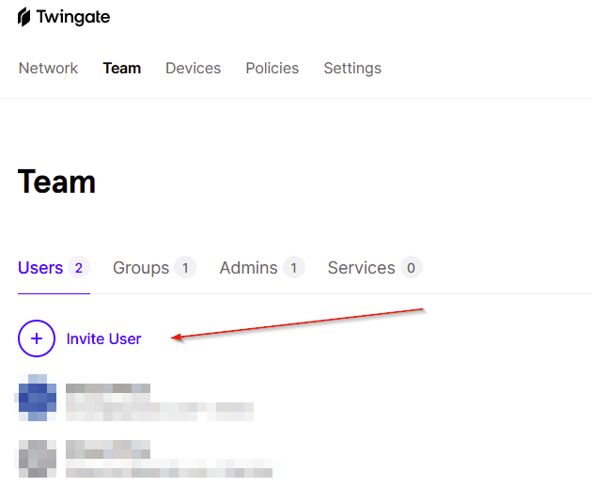The image size is (592, 503).
Task: Open Settings in the top navigation
Action: (x=352, y=69)
